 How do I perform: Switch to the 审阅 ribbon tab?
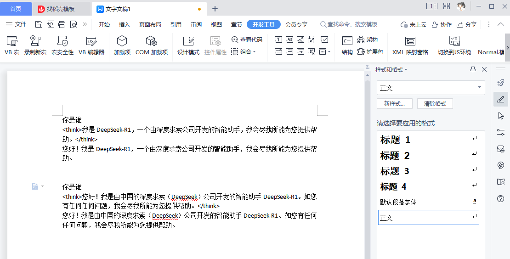(196, 24)
